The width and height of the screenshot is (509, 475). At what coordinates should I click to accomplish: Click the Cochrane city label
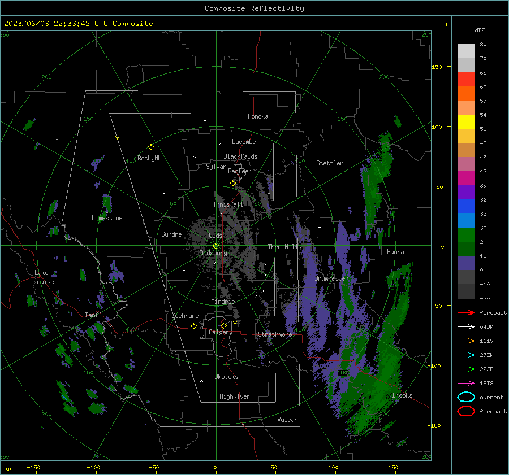click(x=185, y=316)
